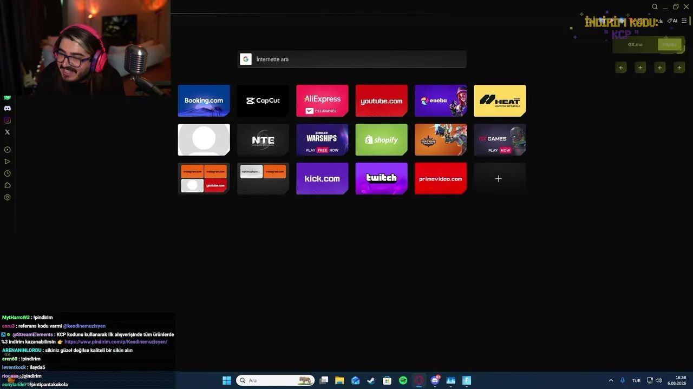
Task: Open the purple twitch speed dial tile
Action: pos(381,178)
